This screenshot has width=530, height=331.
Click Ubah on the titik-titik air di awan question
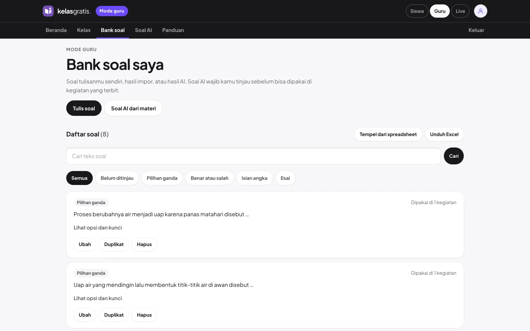(85, 315)
